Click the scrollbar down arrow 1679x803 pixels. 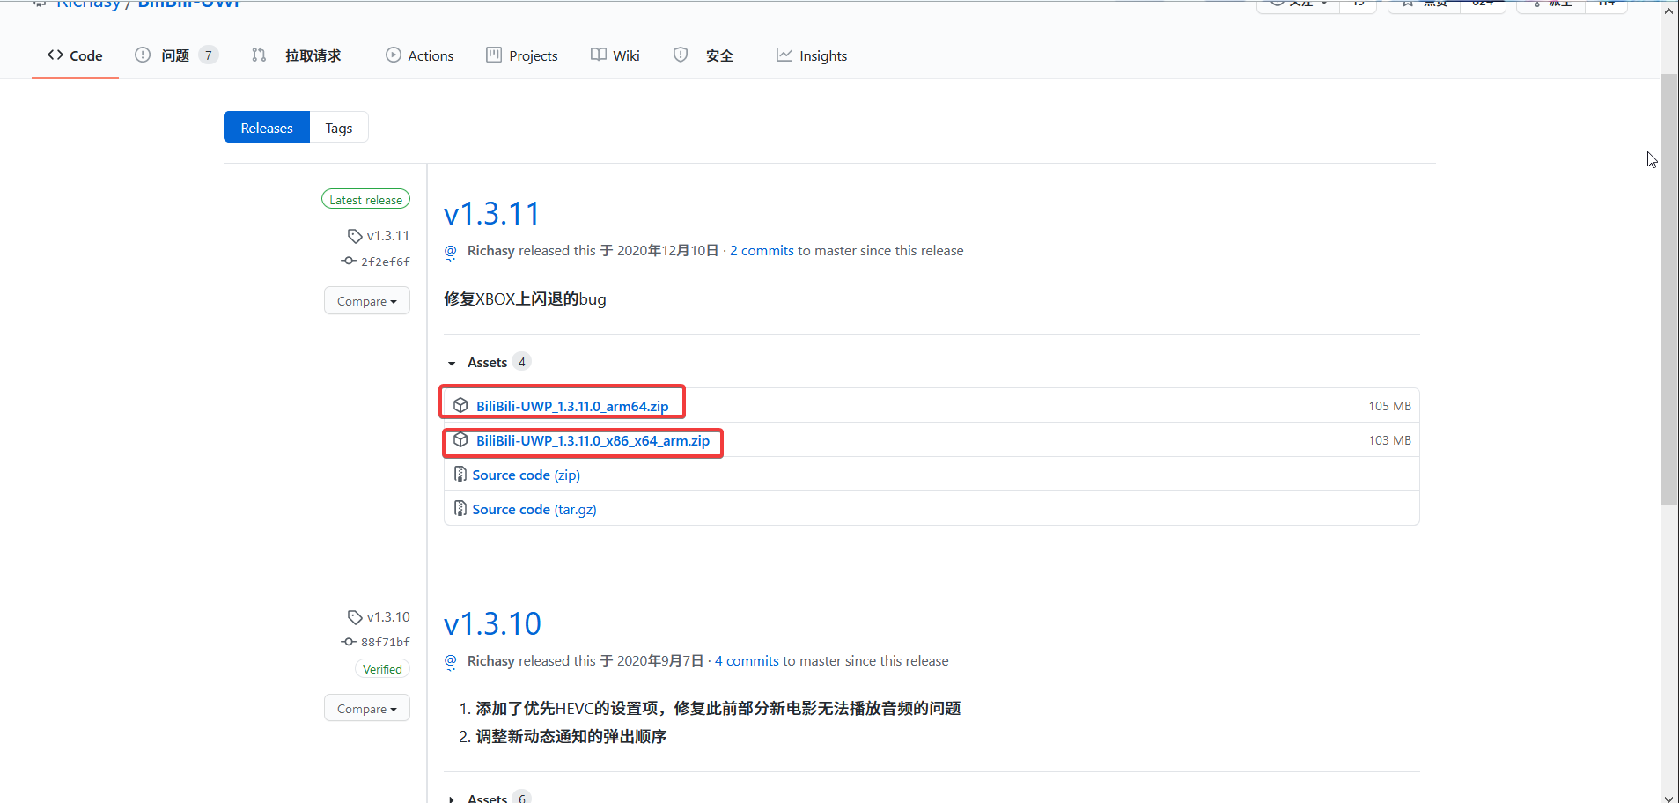[1669, 797]
